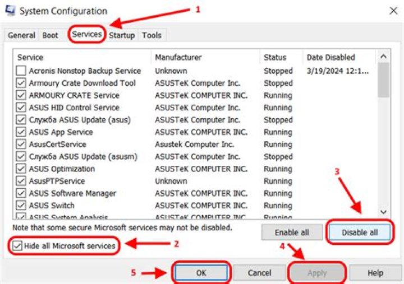
Task: Uncheck AsusCertService checkbox
Action: [21, 144]
